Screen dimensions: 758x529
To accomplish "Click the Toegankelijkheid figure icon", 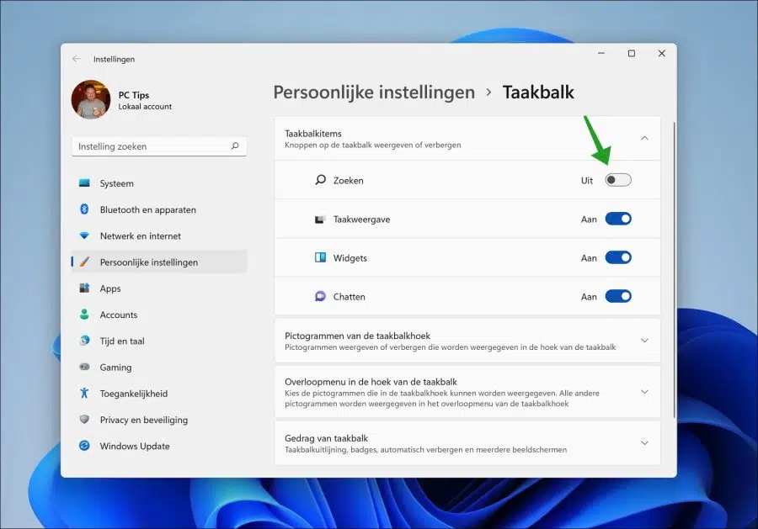I will click(84, 393).
